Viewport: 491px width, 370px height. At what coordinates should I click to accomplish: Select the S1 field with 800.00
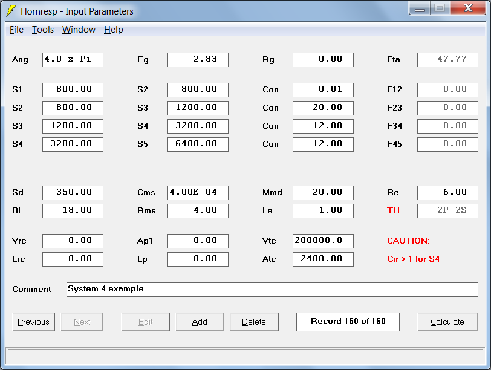[73, 90]
